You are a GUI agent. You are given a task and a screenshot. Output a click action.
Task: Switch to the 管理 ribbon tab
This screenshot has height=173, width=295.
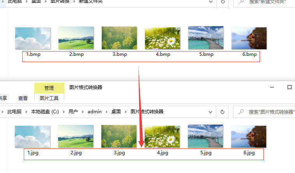point(49,88)
